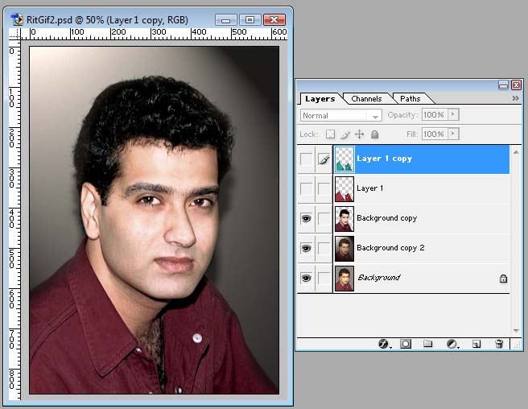528x409 pixels.
Task: Click the document icon in RitGif2.psd title bar
Action: [x=17, y=19]
